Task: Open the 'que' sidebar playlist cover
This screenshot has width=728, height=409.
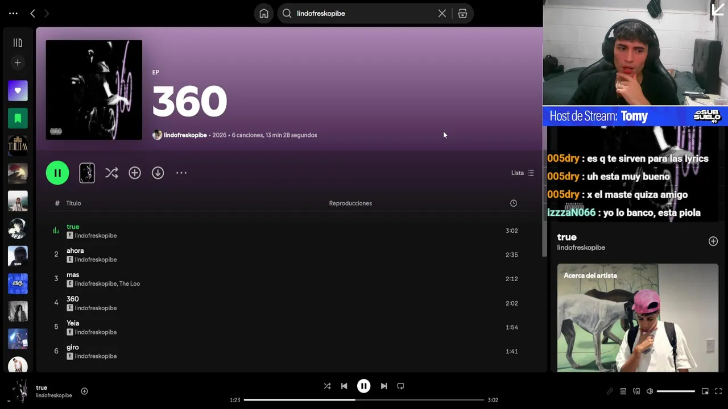Action: point(18,256)
